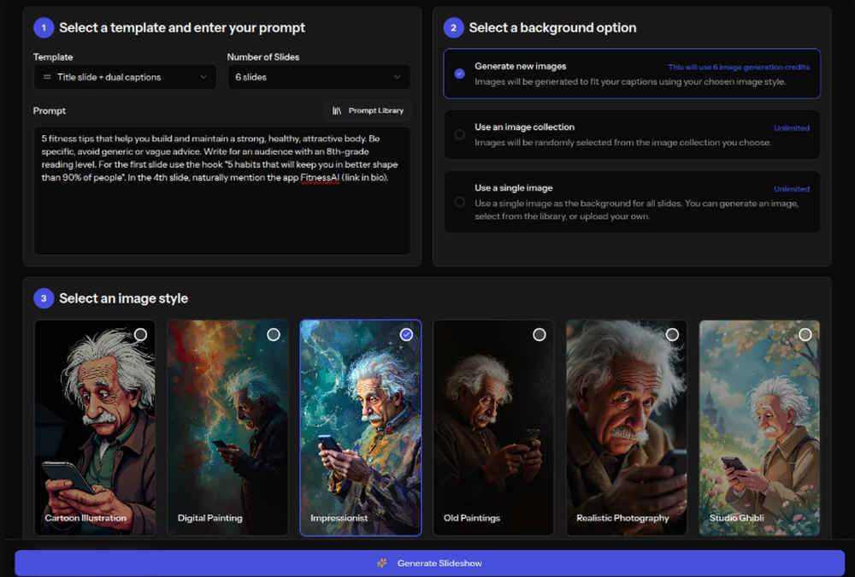This screenshot has height=577, width=855.
Task: Click the step 1 number badge
Action: 44,27
